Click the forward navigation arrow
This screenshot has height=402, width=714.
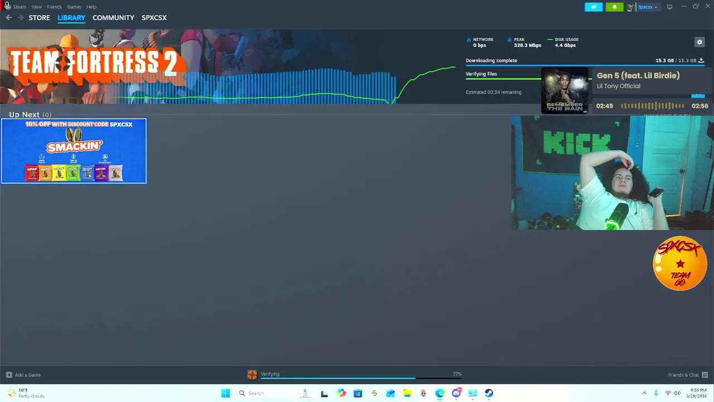pos(21,18)
